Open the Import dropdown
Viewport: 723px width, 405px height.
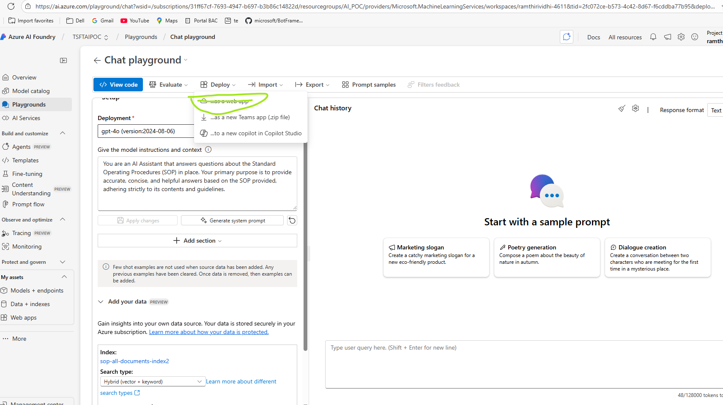click(x=265, y=85)
